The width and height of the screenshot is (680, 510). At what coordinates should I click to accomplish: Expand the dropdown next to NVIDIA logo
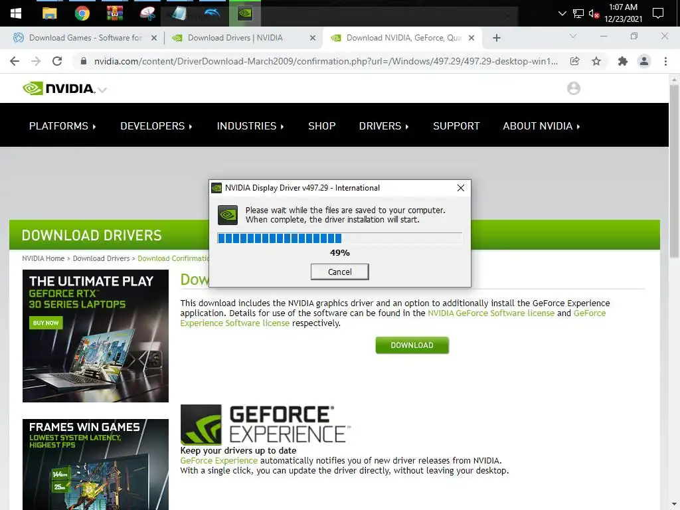coord(103,90)
